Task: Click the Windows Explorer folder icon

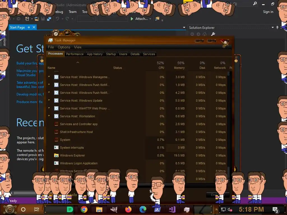Action: click(56, 155)
